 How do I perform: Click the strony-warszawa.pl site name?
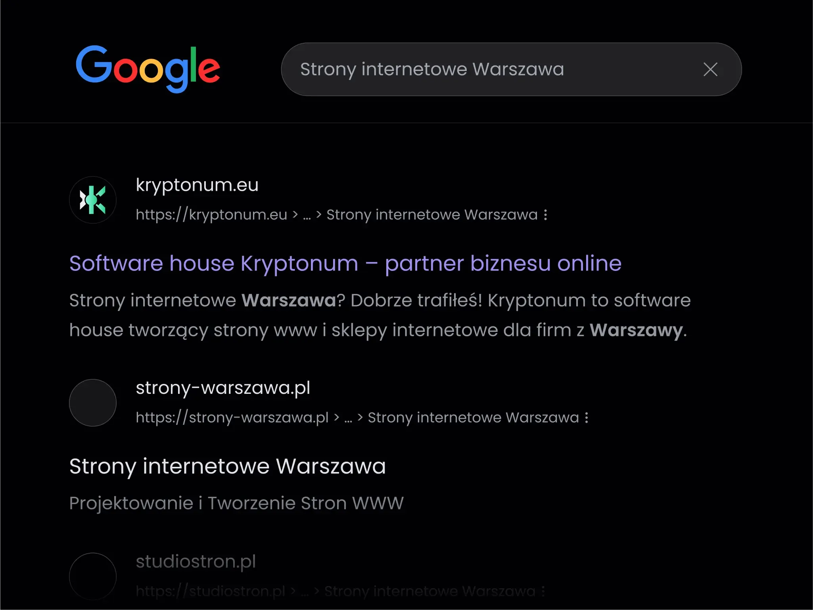click(x=223, y=387)
